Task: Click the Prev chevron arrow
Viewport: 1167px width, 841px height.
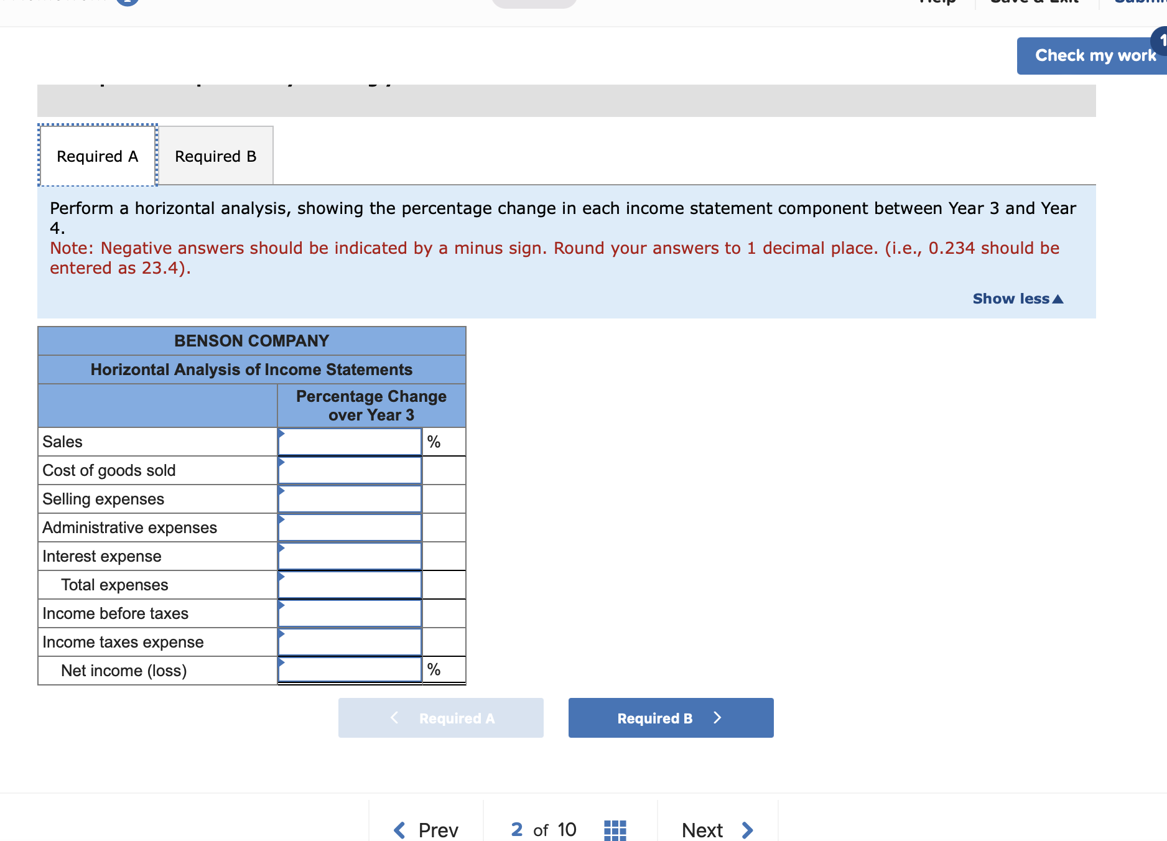Action: 399,830
